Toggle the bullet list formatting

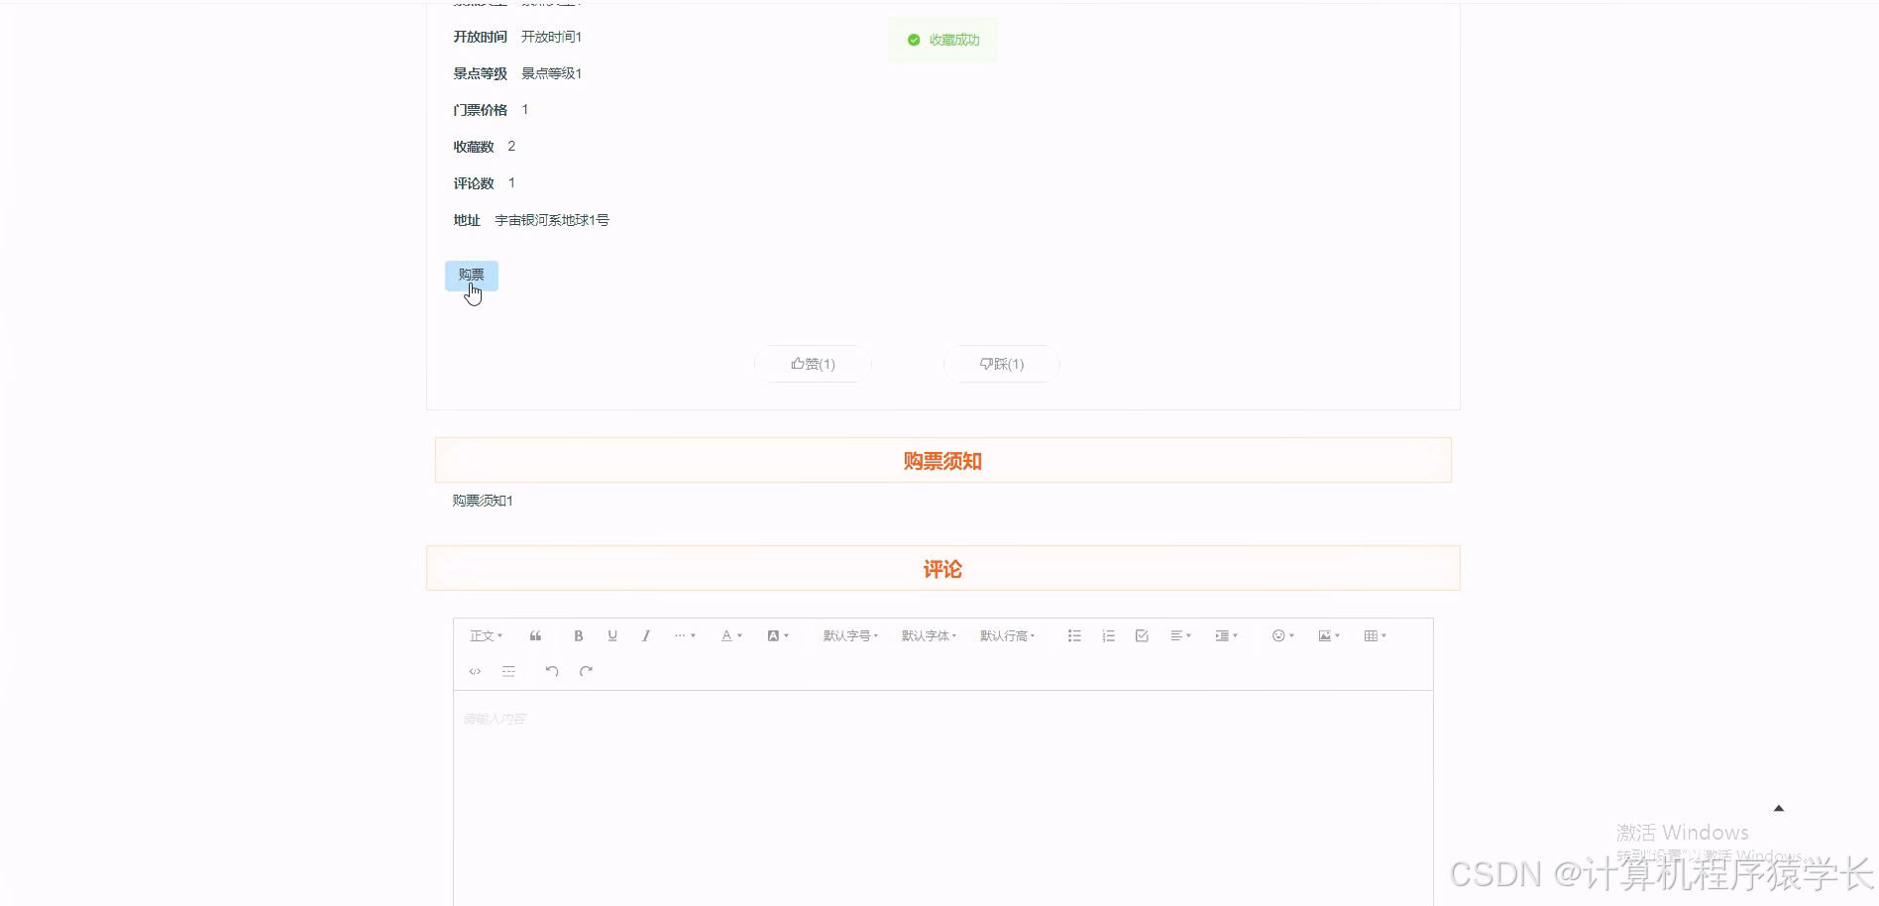click(x=1073, y=635)
